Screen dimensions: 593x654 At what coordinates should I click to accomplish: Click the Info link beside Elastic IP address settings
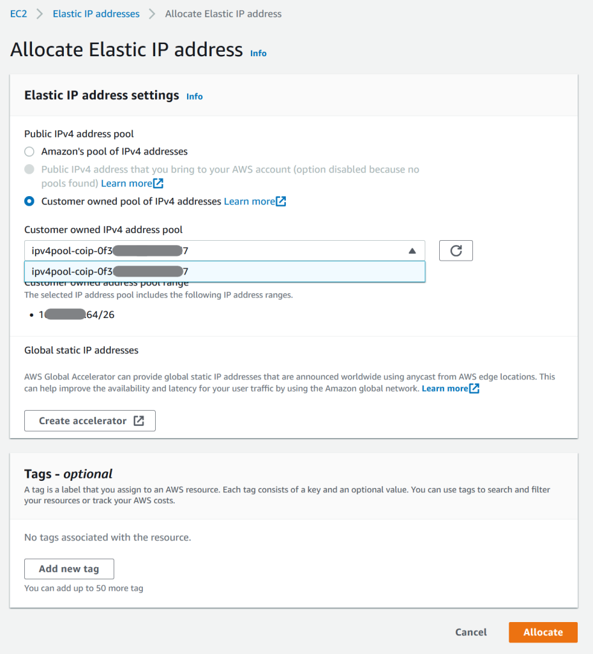(194, 95)
